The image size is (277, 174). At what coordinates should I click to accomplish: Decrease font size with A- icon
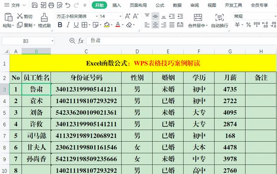pos(136,16)
